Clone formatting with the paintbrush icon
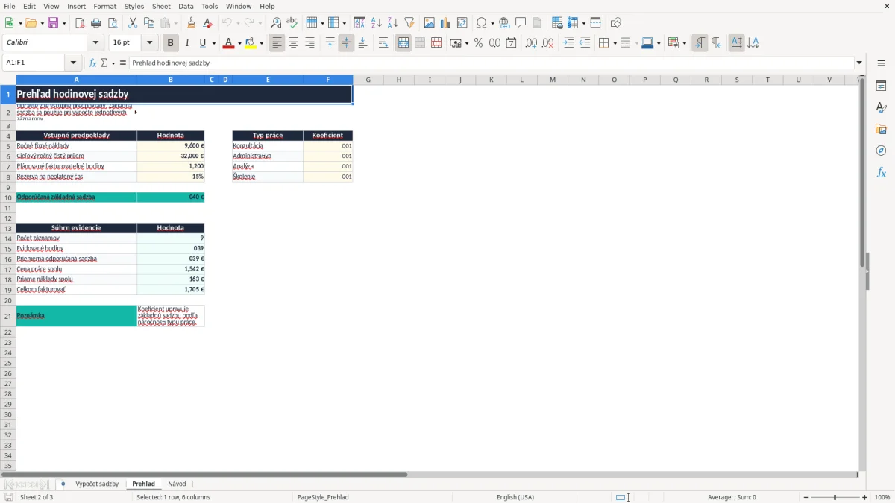This screenshot has height=503, width=895. [192, 23]
